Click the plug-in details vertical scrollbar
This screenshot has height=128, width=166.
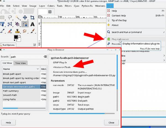(x=117, y=83)
